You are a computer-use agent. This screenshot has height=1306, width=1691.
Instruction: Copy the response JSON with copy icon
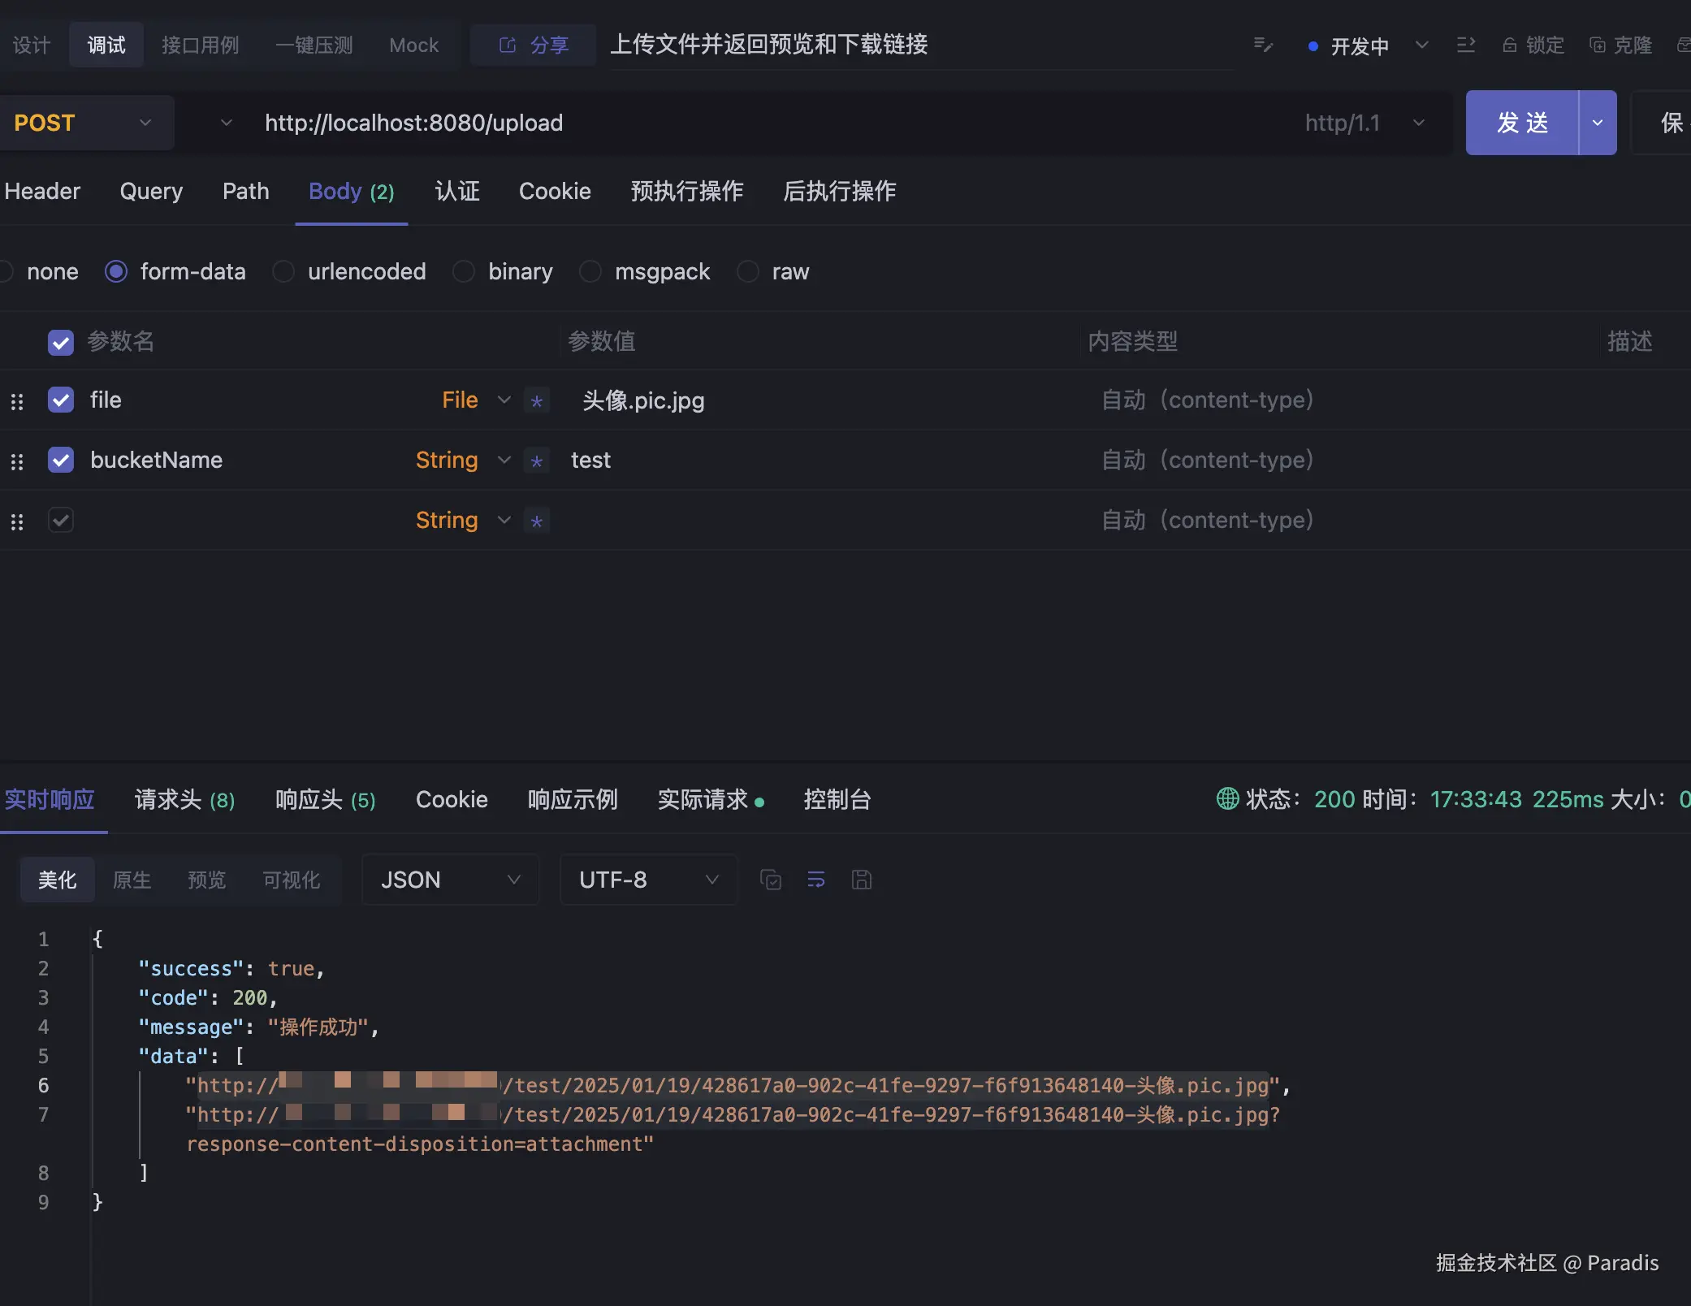770,880
